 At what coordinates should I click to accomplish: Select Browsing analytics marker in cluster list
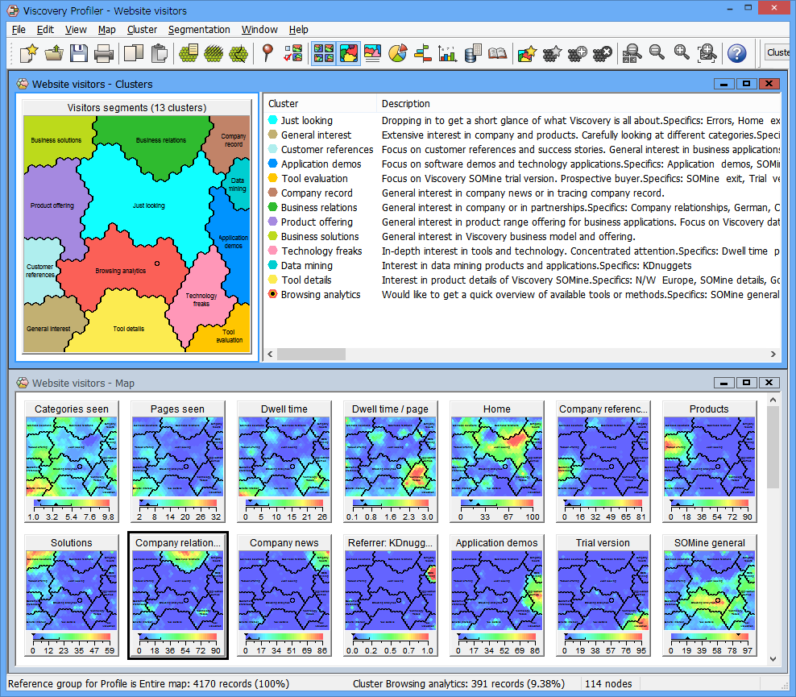273,295
